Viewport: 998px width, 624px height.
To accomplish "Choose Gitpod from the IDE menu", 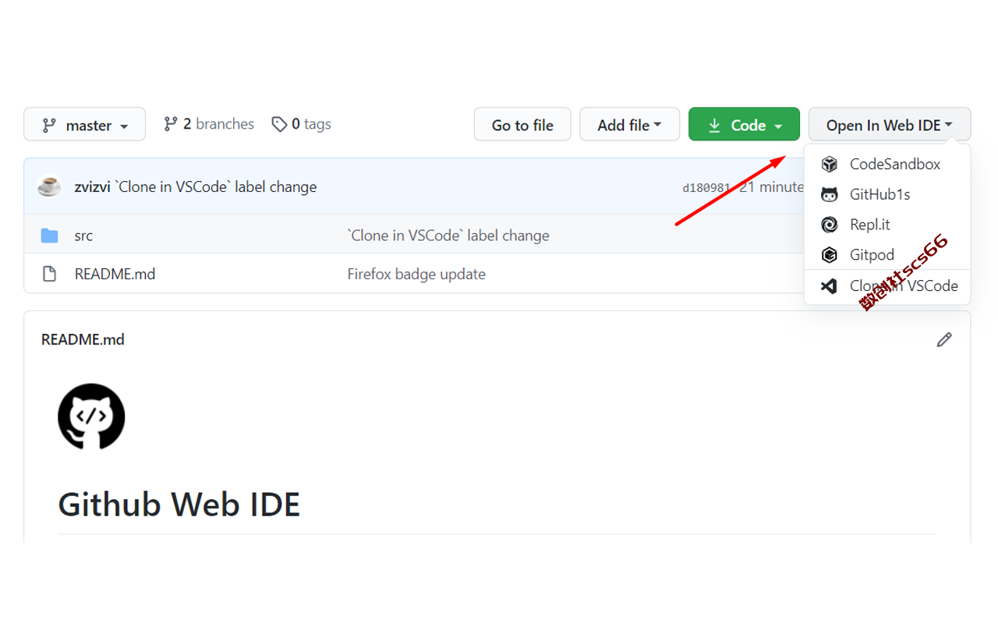I will coord(887,255).
